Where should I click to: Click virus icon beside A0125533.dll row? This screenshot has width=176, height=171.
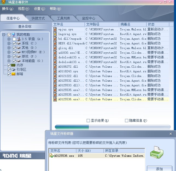(55, 85)
